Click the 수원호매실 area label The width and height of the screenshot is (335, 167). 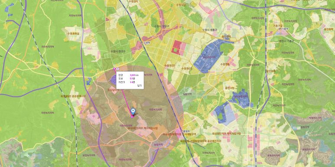(x=73, y=33)
